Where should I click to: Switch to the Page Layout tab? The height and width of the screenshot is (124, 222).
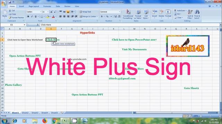34,6
